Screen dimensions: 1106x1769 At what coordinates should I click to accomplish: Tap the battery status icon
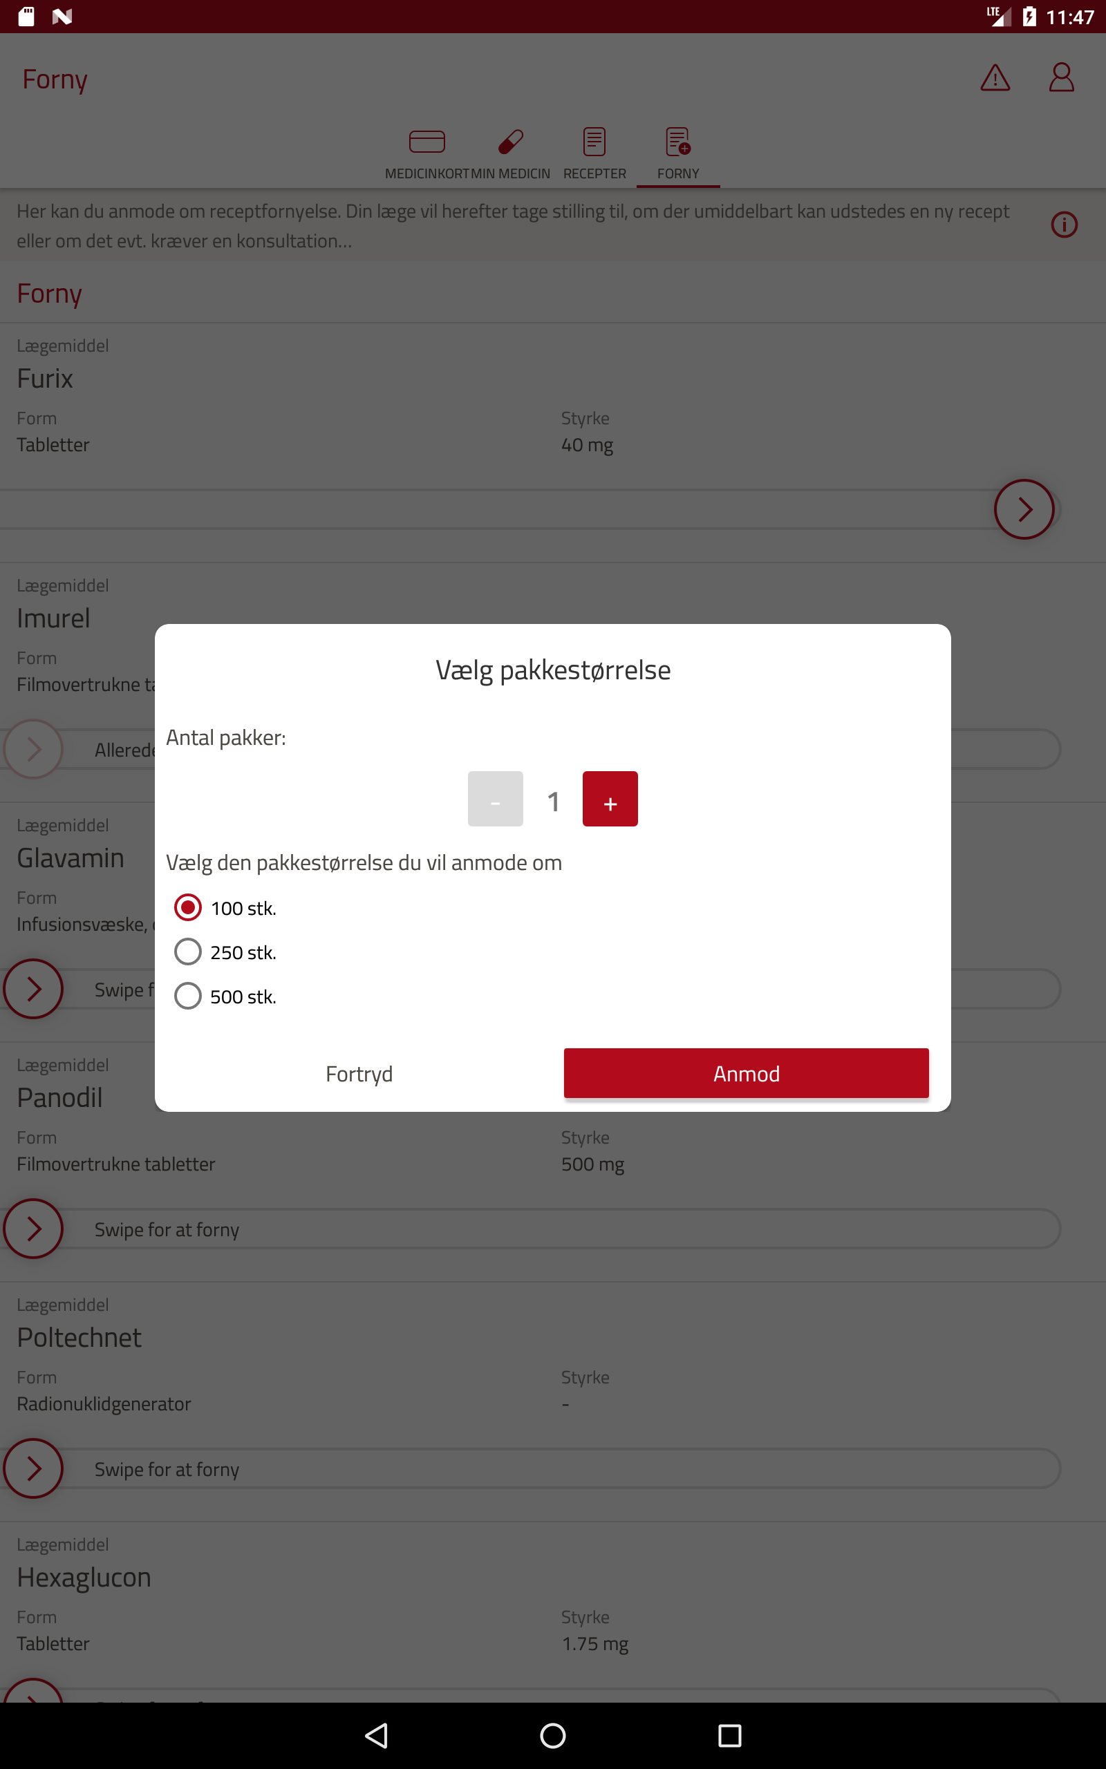click(1029, 16)
